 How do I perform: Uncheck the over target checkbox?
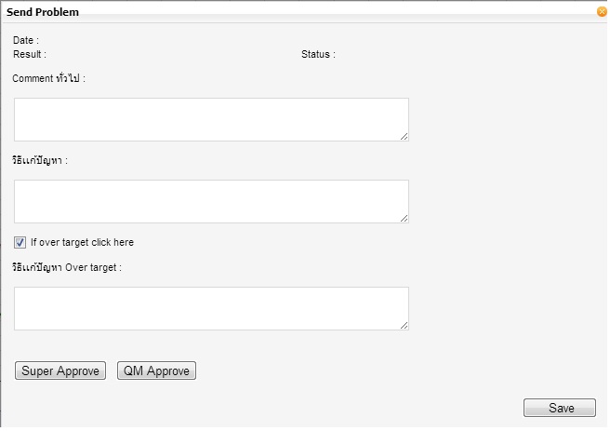pos(20,243)
